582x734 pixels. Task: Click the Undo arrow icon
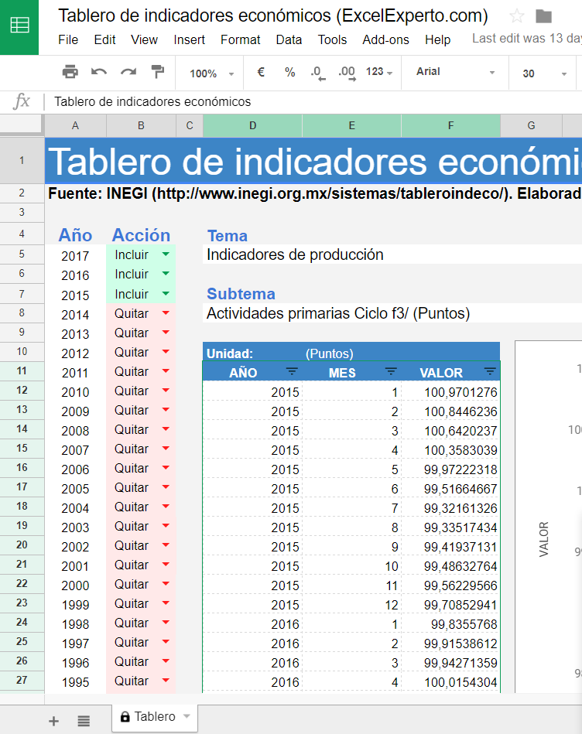[x=99, y=72]
